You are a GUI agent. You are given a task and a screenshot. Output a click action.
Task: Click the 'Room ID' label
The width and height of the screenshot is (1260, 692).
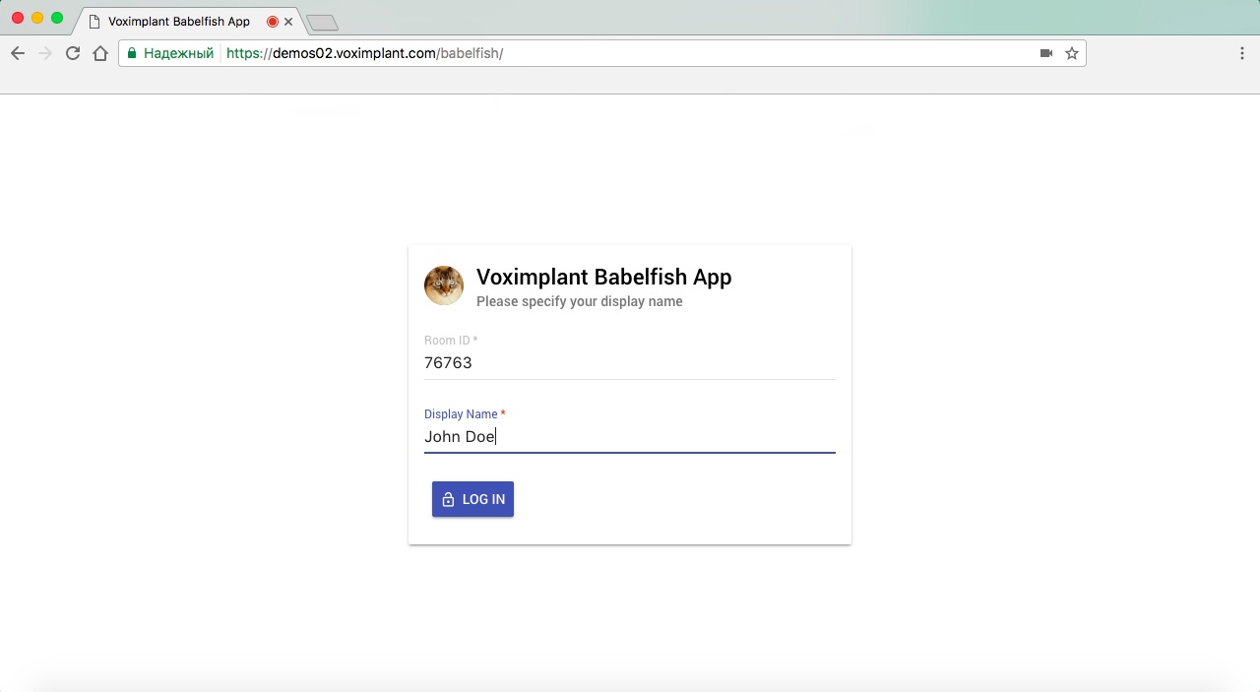450,341
